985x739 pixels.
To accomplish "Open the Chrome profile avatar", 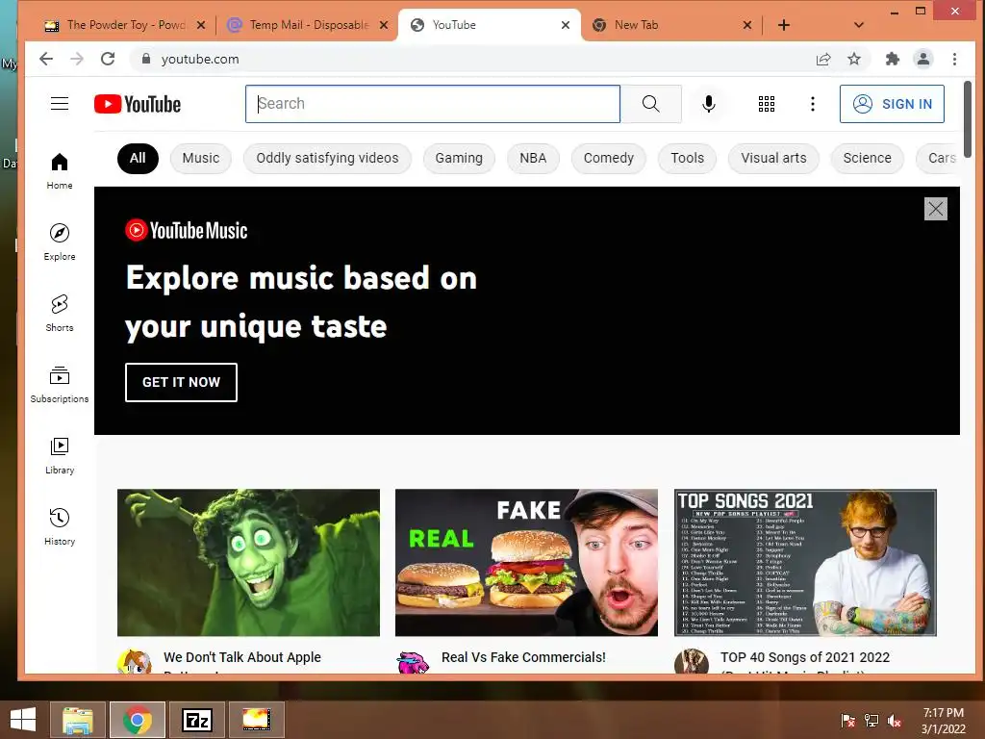I will pyautogui.click(x=923, y=59).
